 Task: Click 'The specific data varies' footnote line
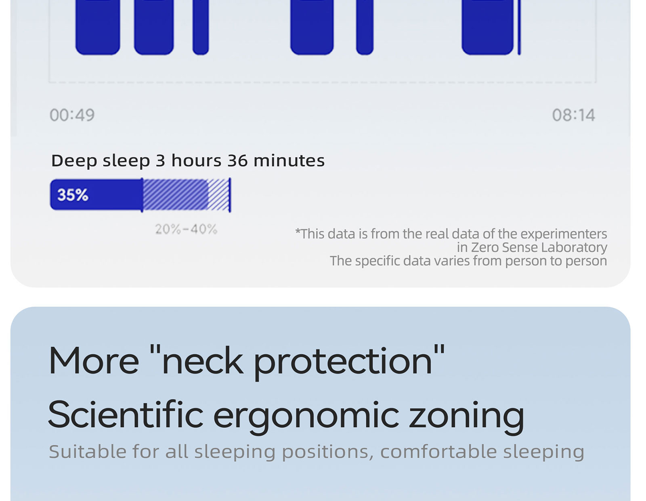pos(468,261)
